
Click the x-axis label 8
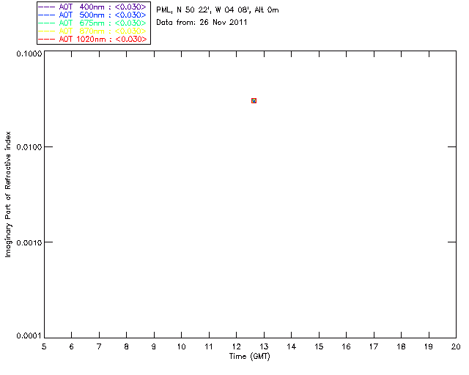127,346
